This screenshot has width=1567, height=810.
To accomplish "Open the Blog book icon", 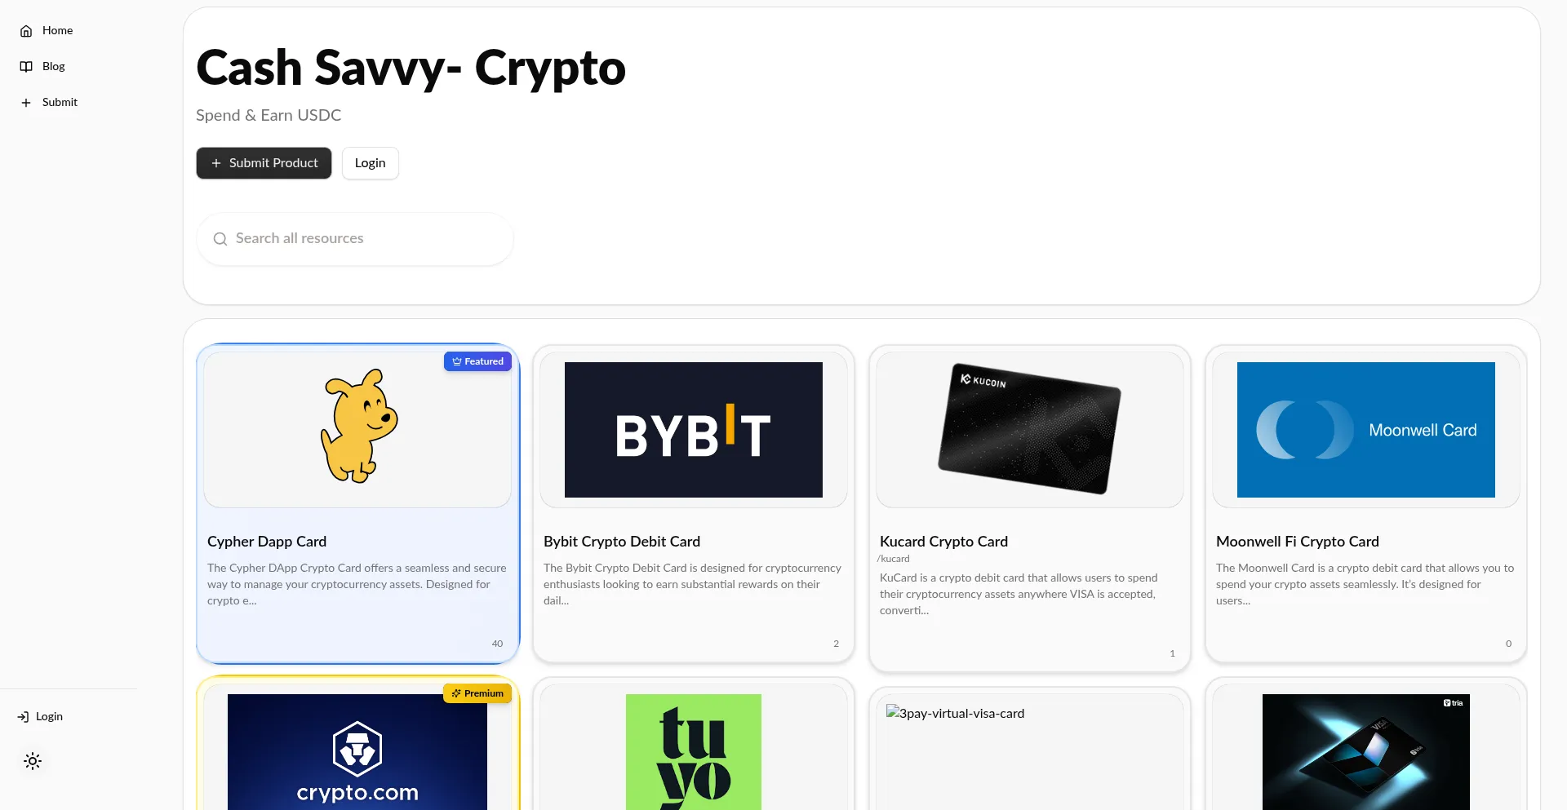I will pos(26,67).
